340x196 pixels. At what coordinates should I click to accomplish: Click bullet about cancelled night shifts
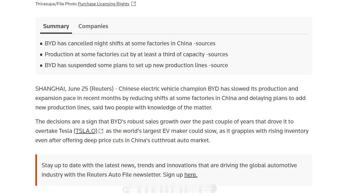(130, 43)
